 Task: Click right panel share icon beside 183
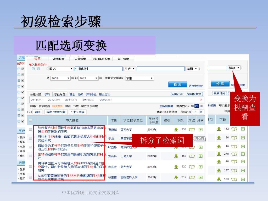tap(243, 179)
